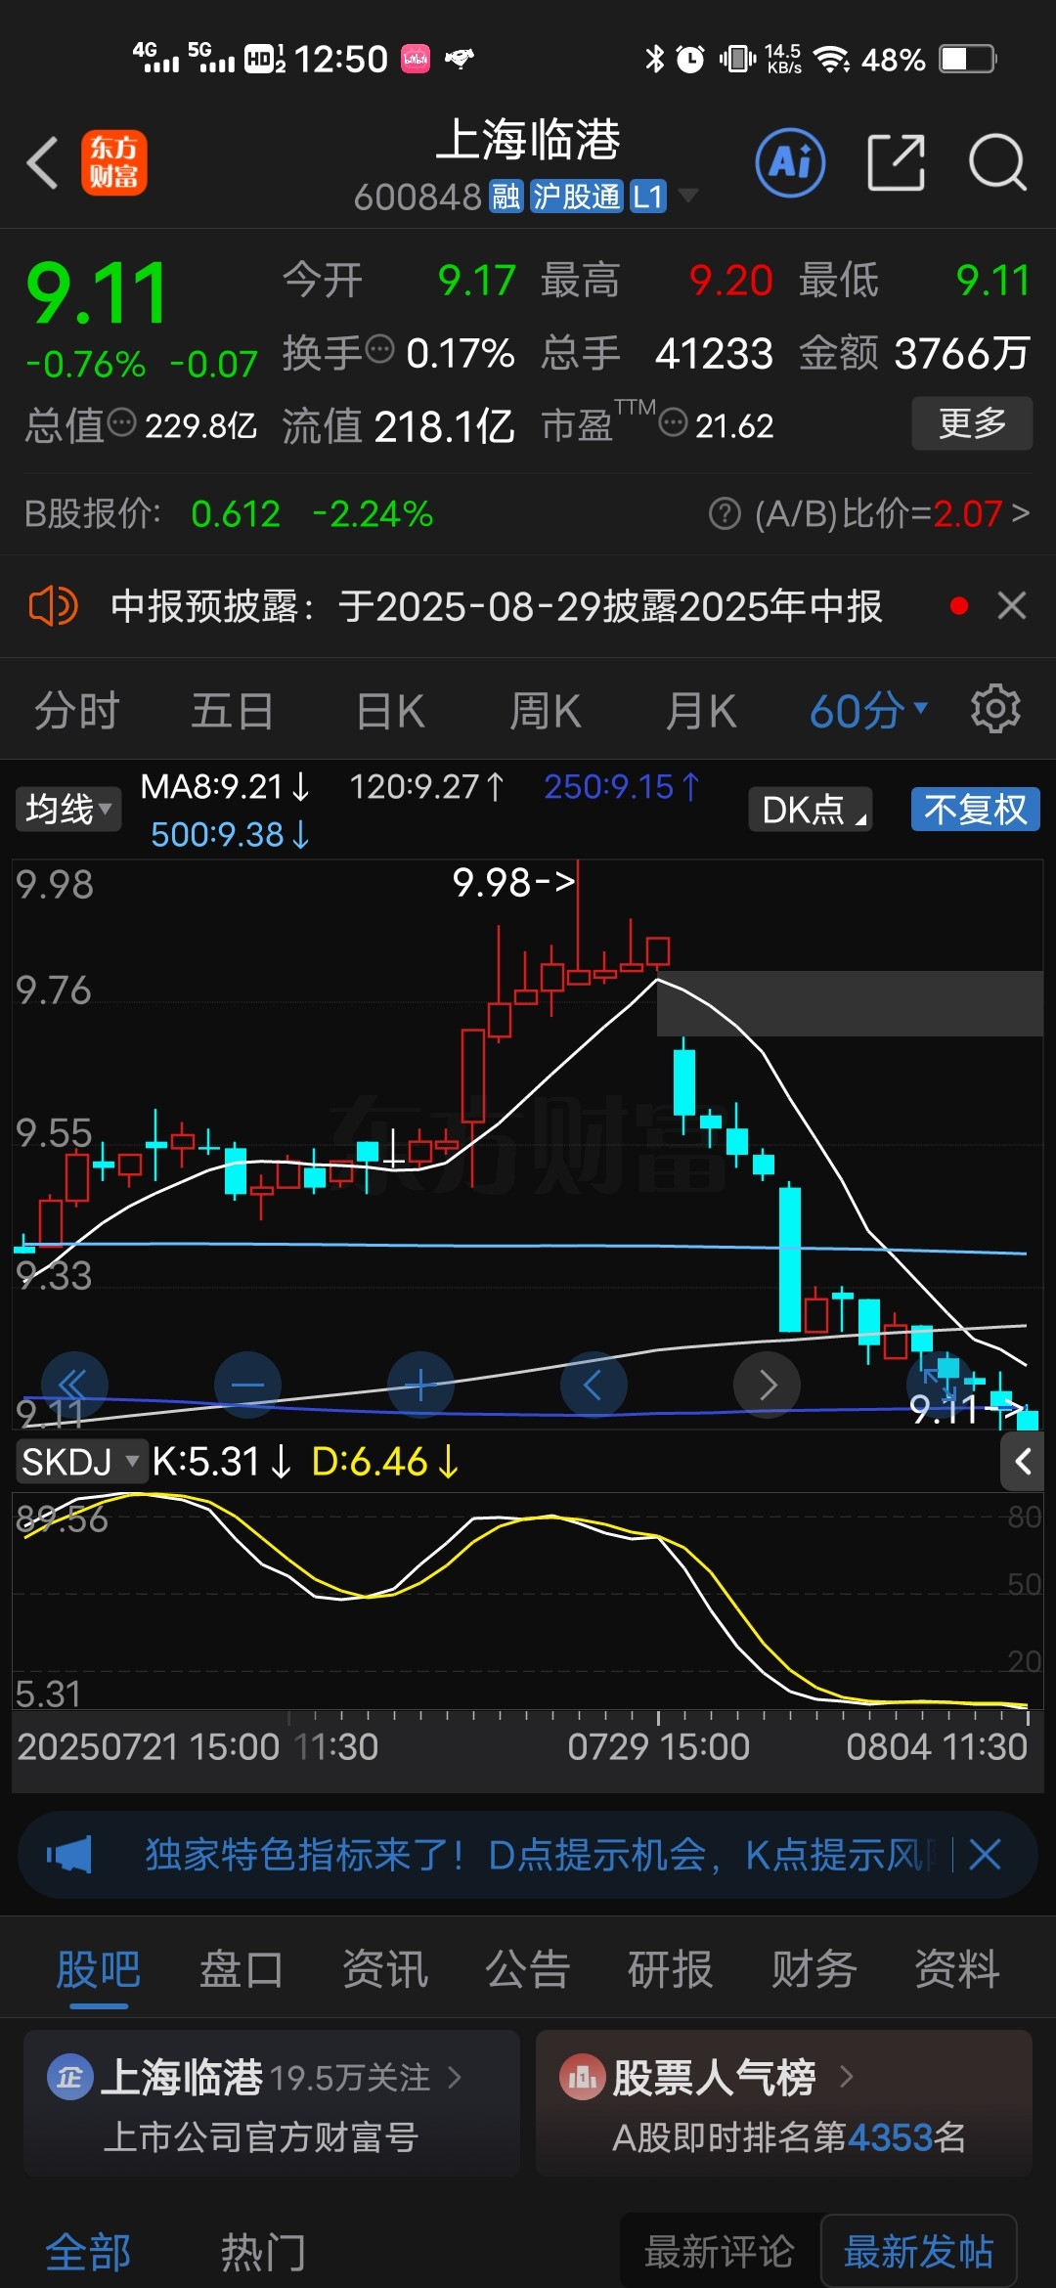
Task: Switch to 分时 chart tab
Action: (x=77, y=711)
